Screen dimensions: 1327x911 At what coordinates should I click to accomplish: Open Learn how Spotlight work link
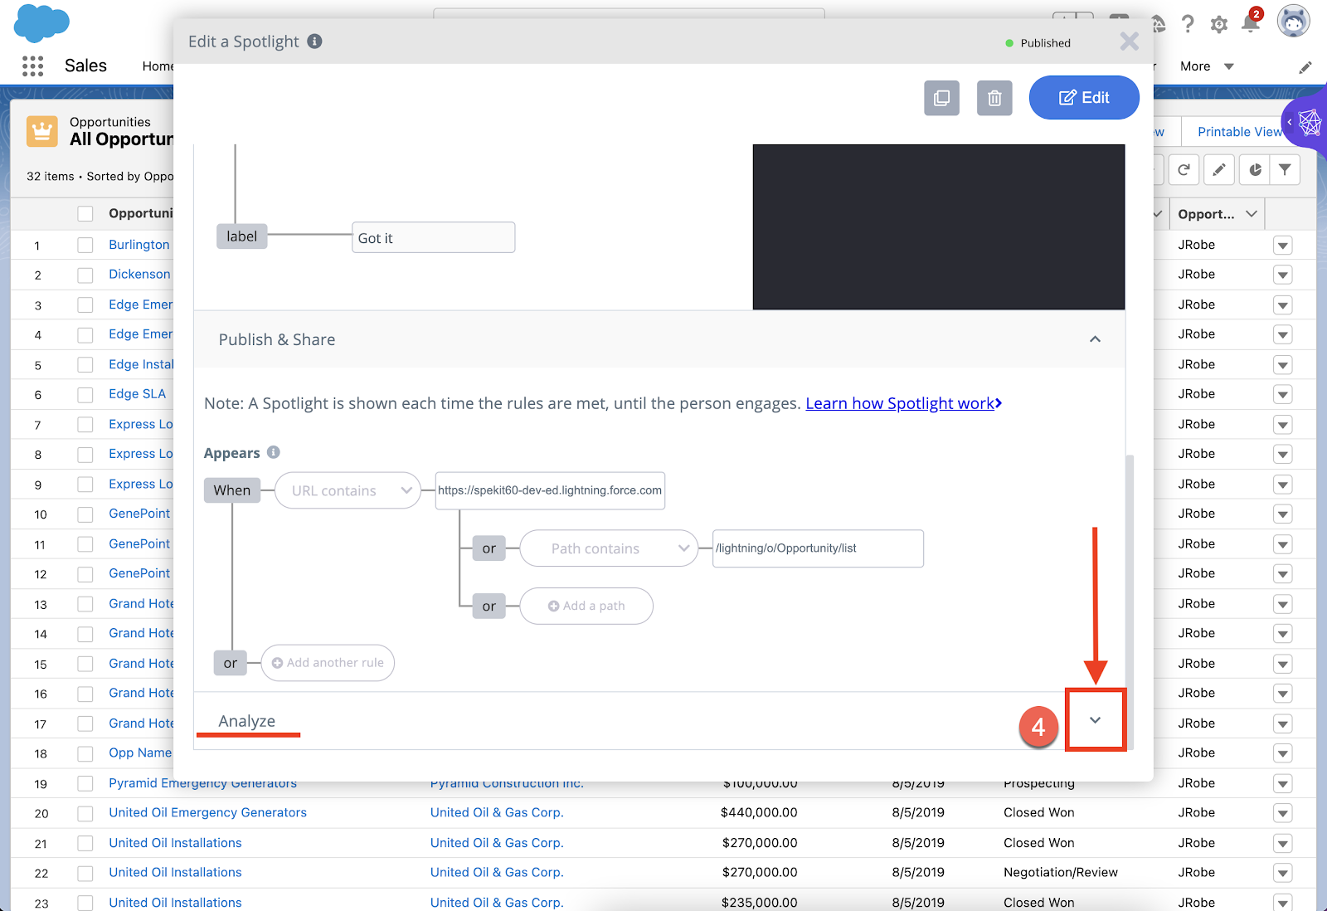(x=903, y=403)
